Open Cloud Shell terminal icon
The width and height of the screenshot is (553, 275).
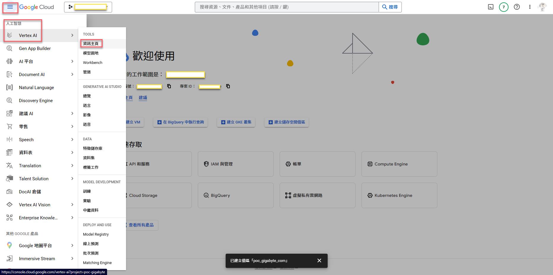[x=491, y=7]
